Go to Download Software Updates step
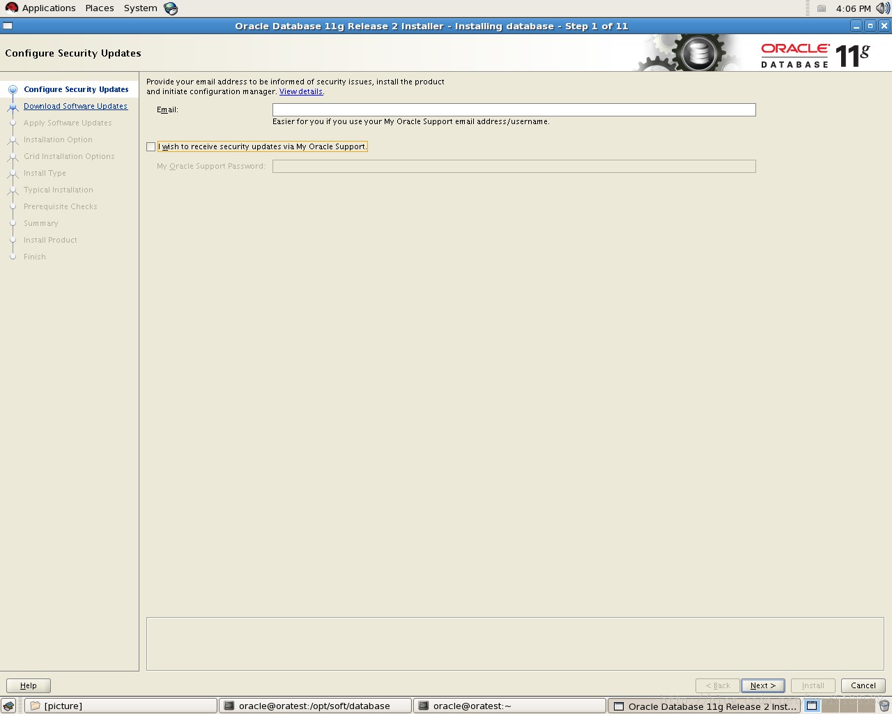892x714 pixels. (x=75, y=106)
